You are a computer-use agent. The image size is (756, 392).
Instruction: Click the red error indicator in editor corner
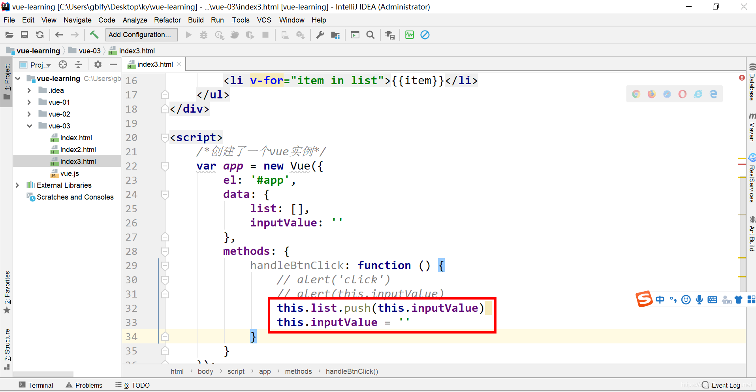coord(742,78)
